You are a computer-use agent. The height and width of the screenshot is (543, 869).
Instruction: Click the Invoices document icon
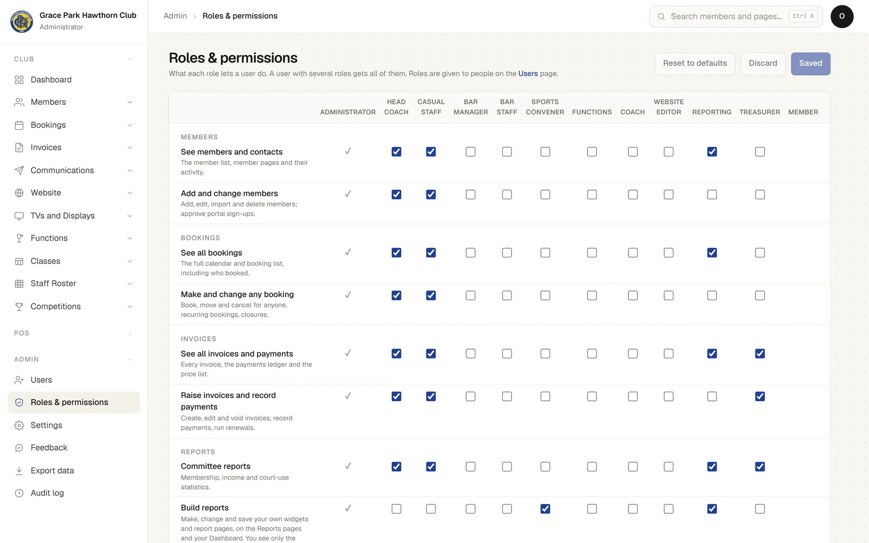(x=19, y=148)
